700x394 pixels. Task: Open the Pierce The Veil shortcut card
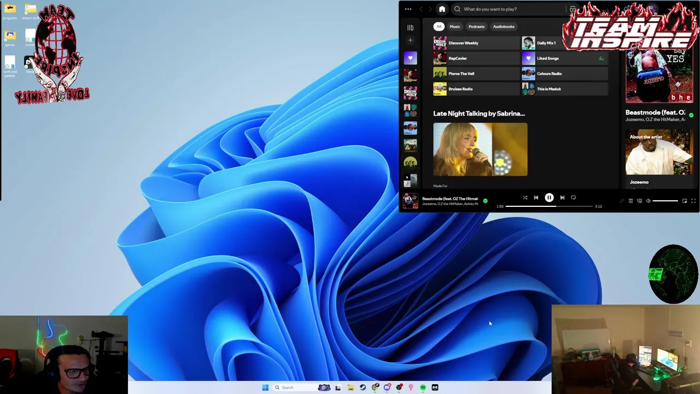pyautogui.click(x=476, y=73)
